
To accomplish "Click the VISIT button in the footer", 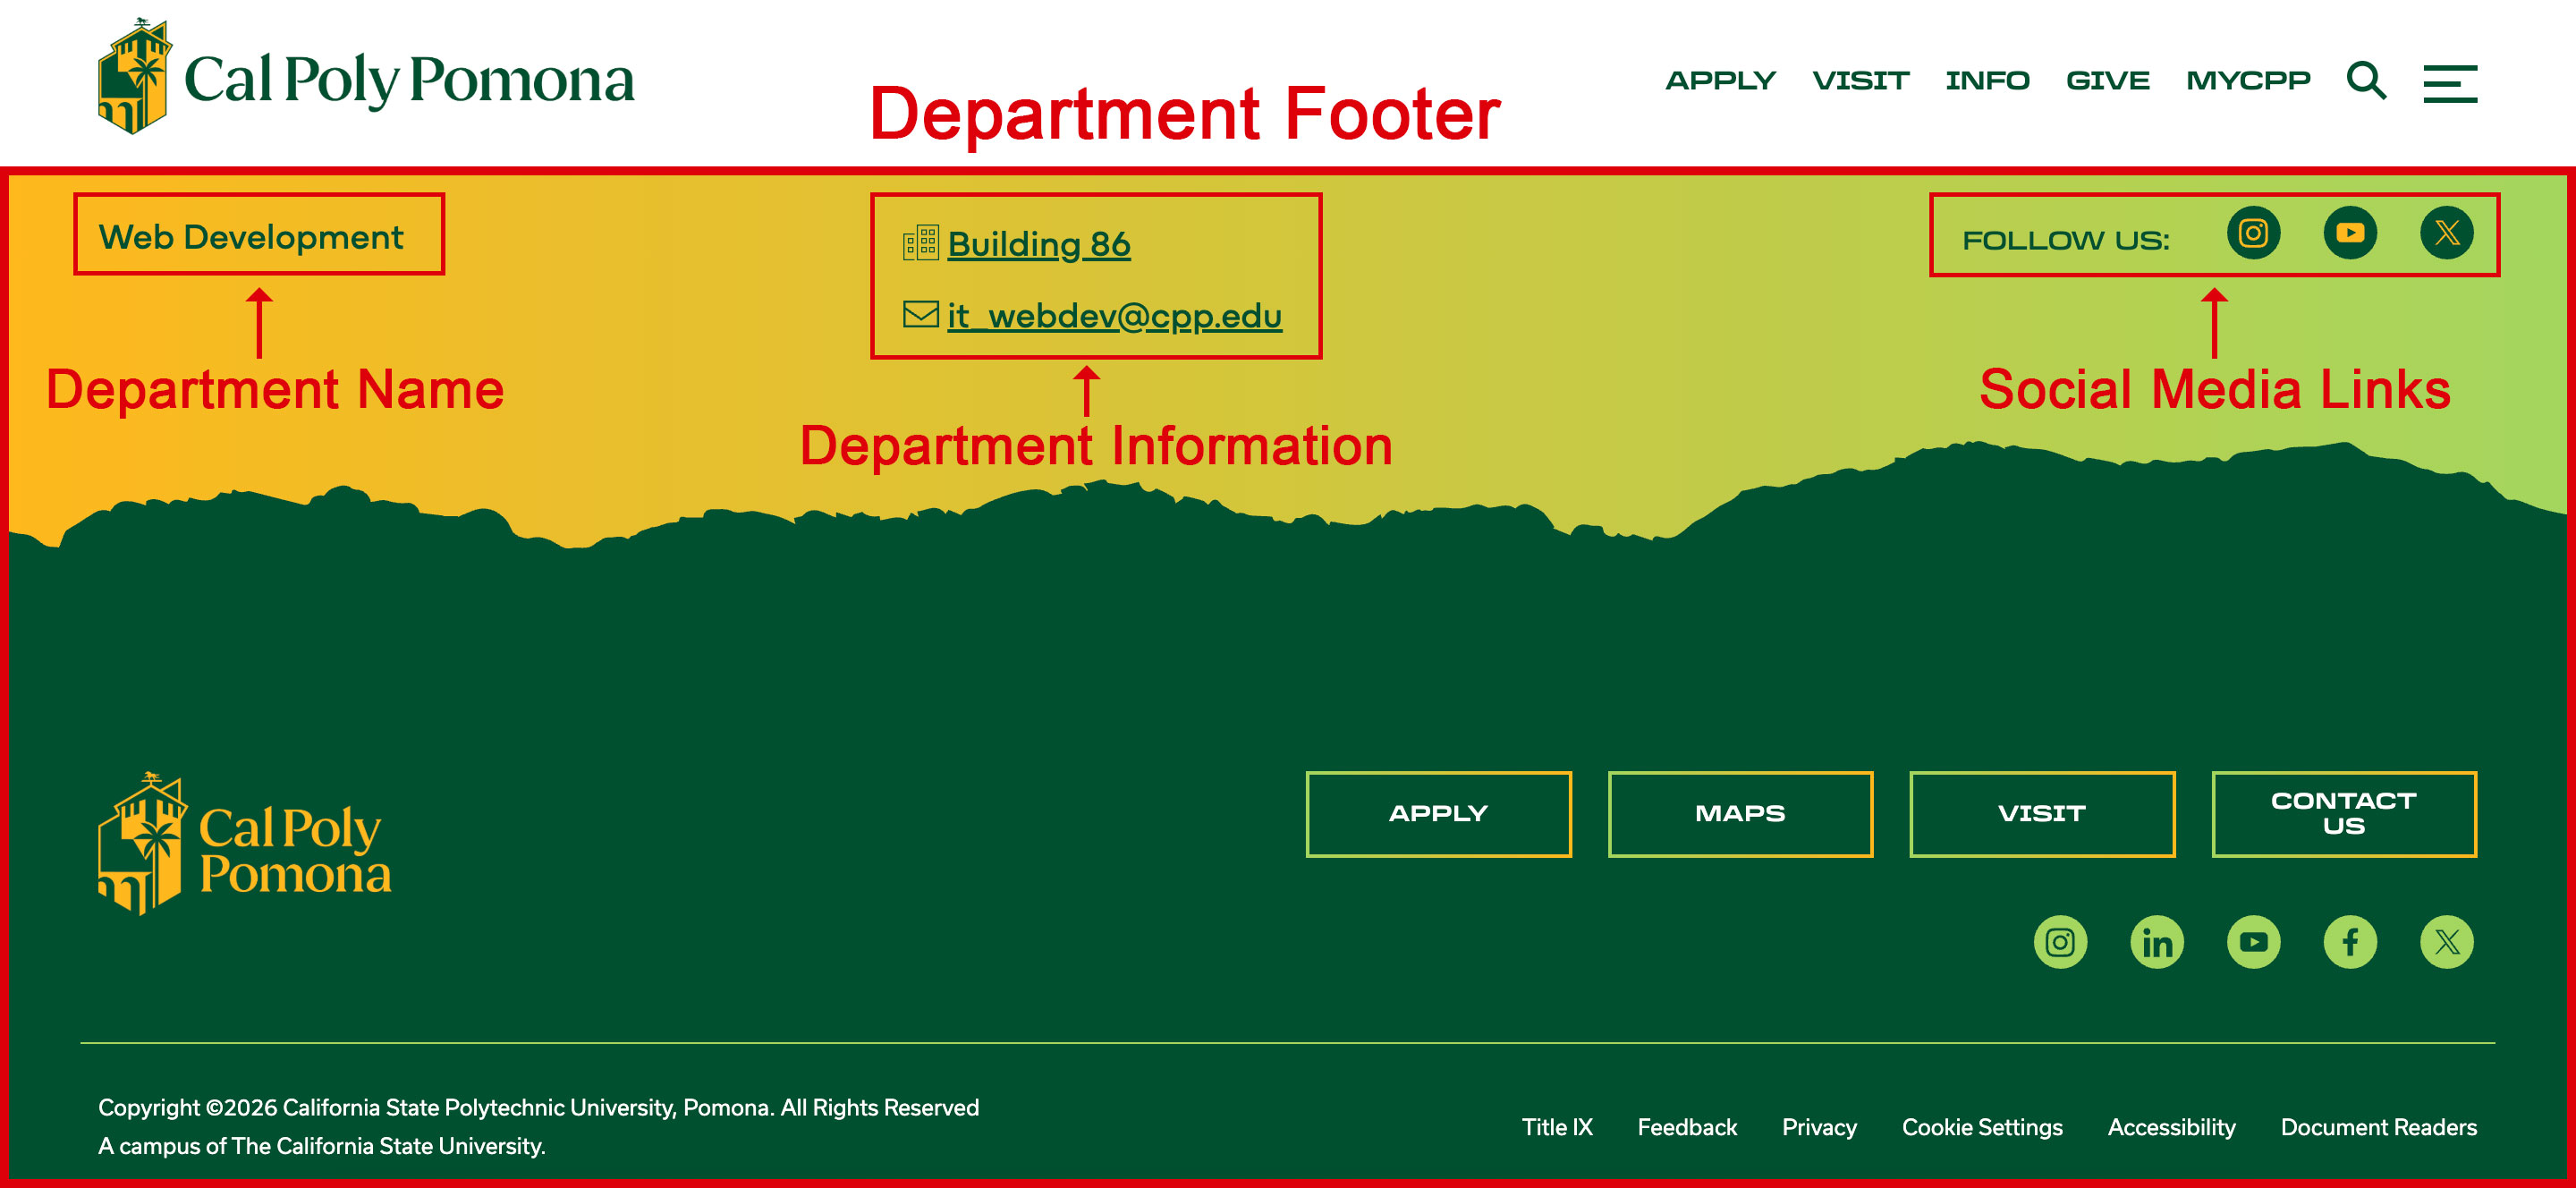I will [x=2042, y=814].
